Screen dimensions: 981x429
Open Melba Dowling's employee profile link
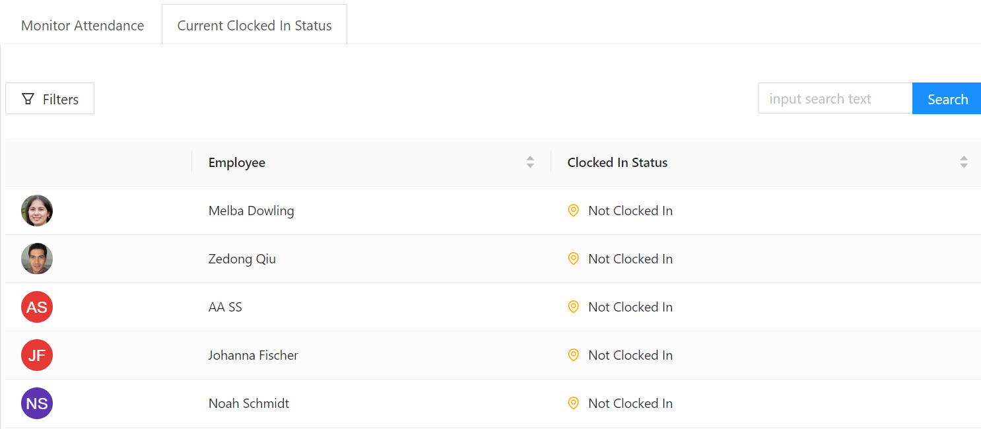tap(251, 210)
